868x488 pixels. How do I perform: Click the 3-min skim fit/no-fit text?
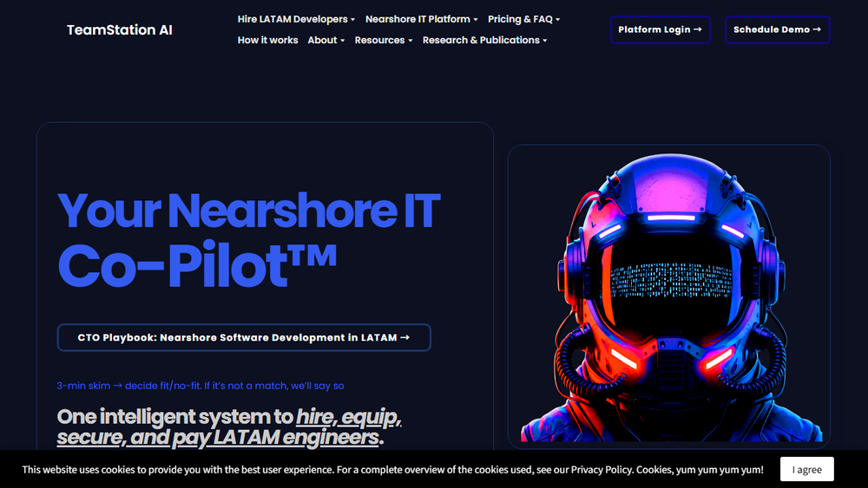[x=201, y=386]
